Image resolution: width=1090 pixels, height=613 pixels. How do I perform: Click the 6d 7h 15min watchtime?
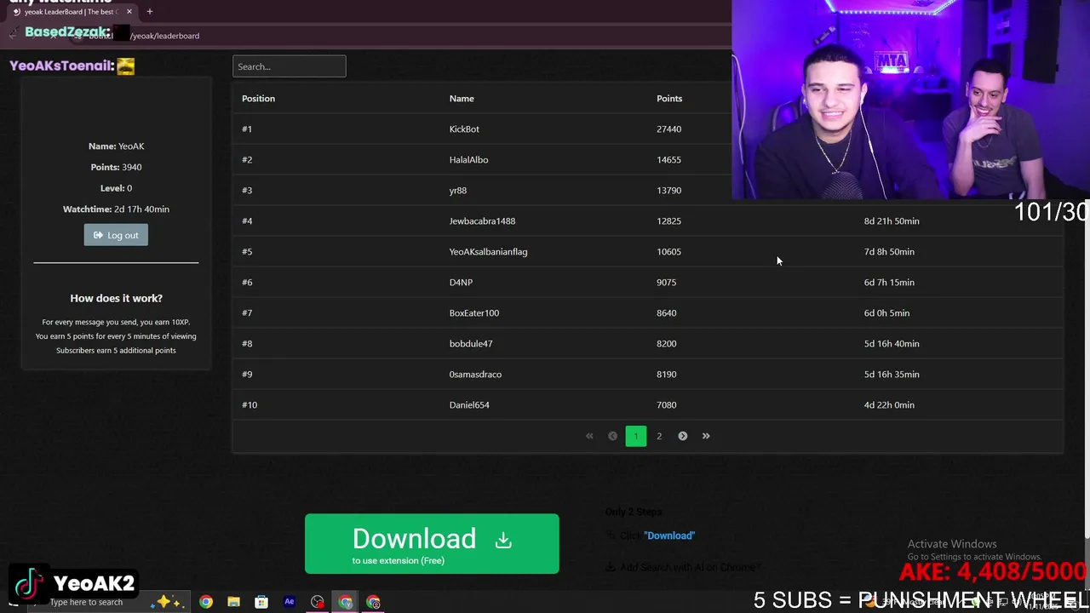pyautogui.click(x=889, y=283)
